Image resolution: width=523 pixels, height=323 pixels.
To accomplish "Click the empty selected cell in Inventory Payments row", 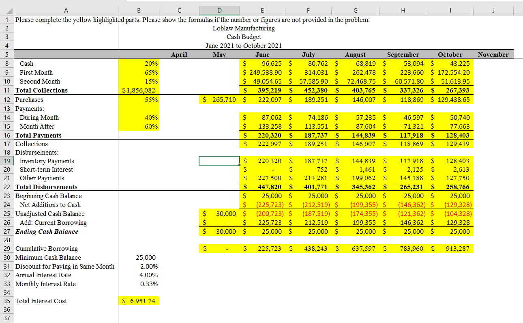I will [x=219, y=161].
